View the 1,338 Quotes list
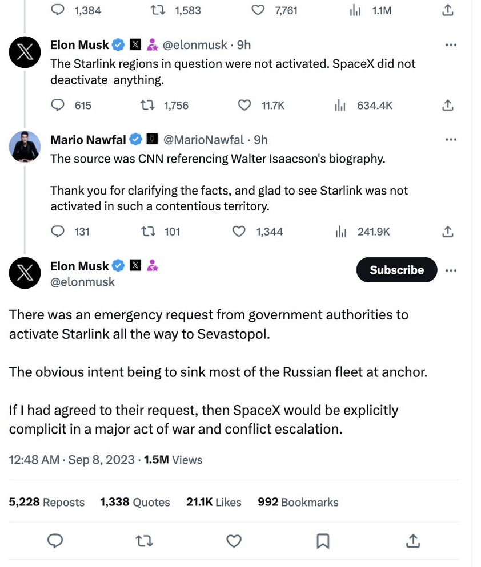Image resolution: width=481 pixels, height=567 pixels. click(x=135, y=502)
